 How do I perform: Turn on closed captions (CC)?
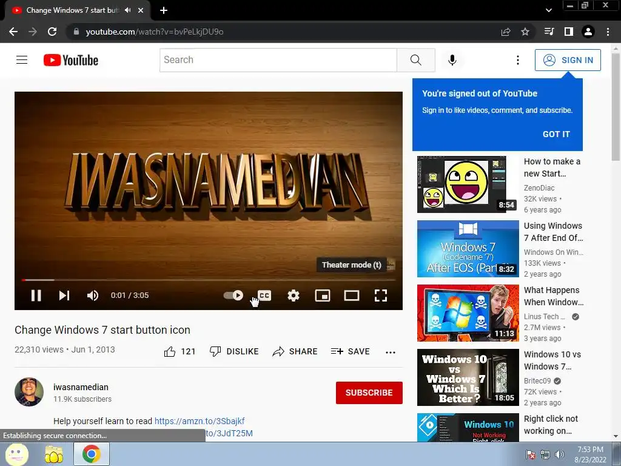264,295
